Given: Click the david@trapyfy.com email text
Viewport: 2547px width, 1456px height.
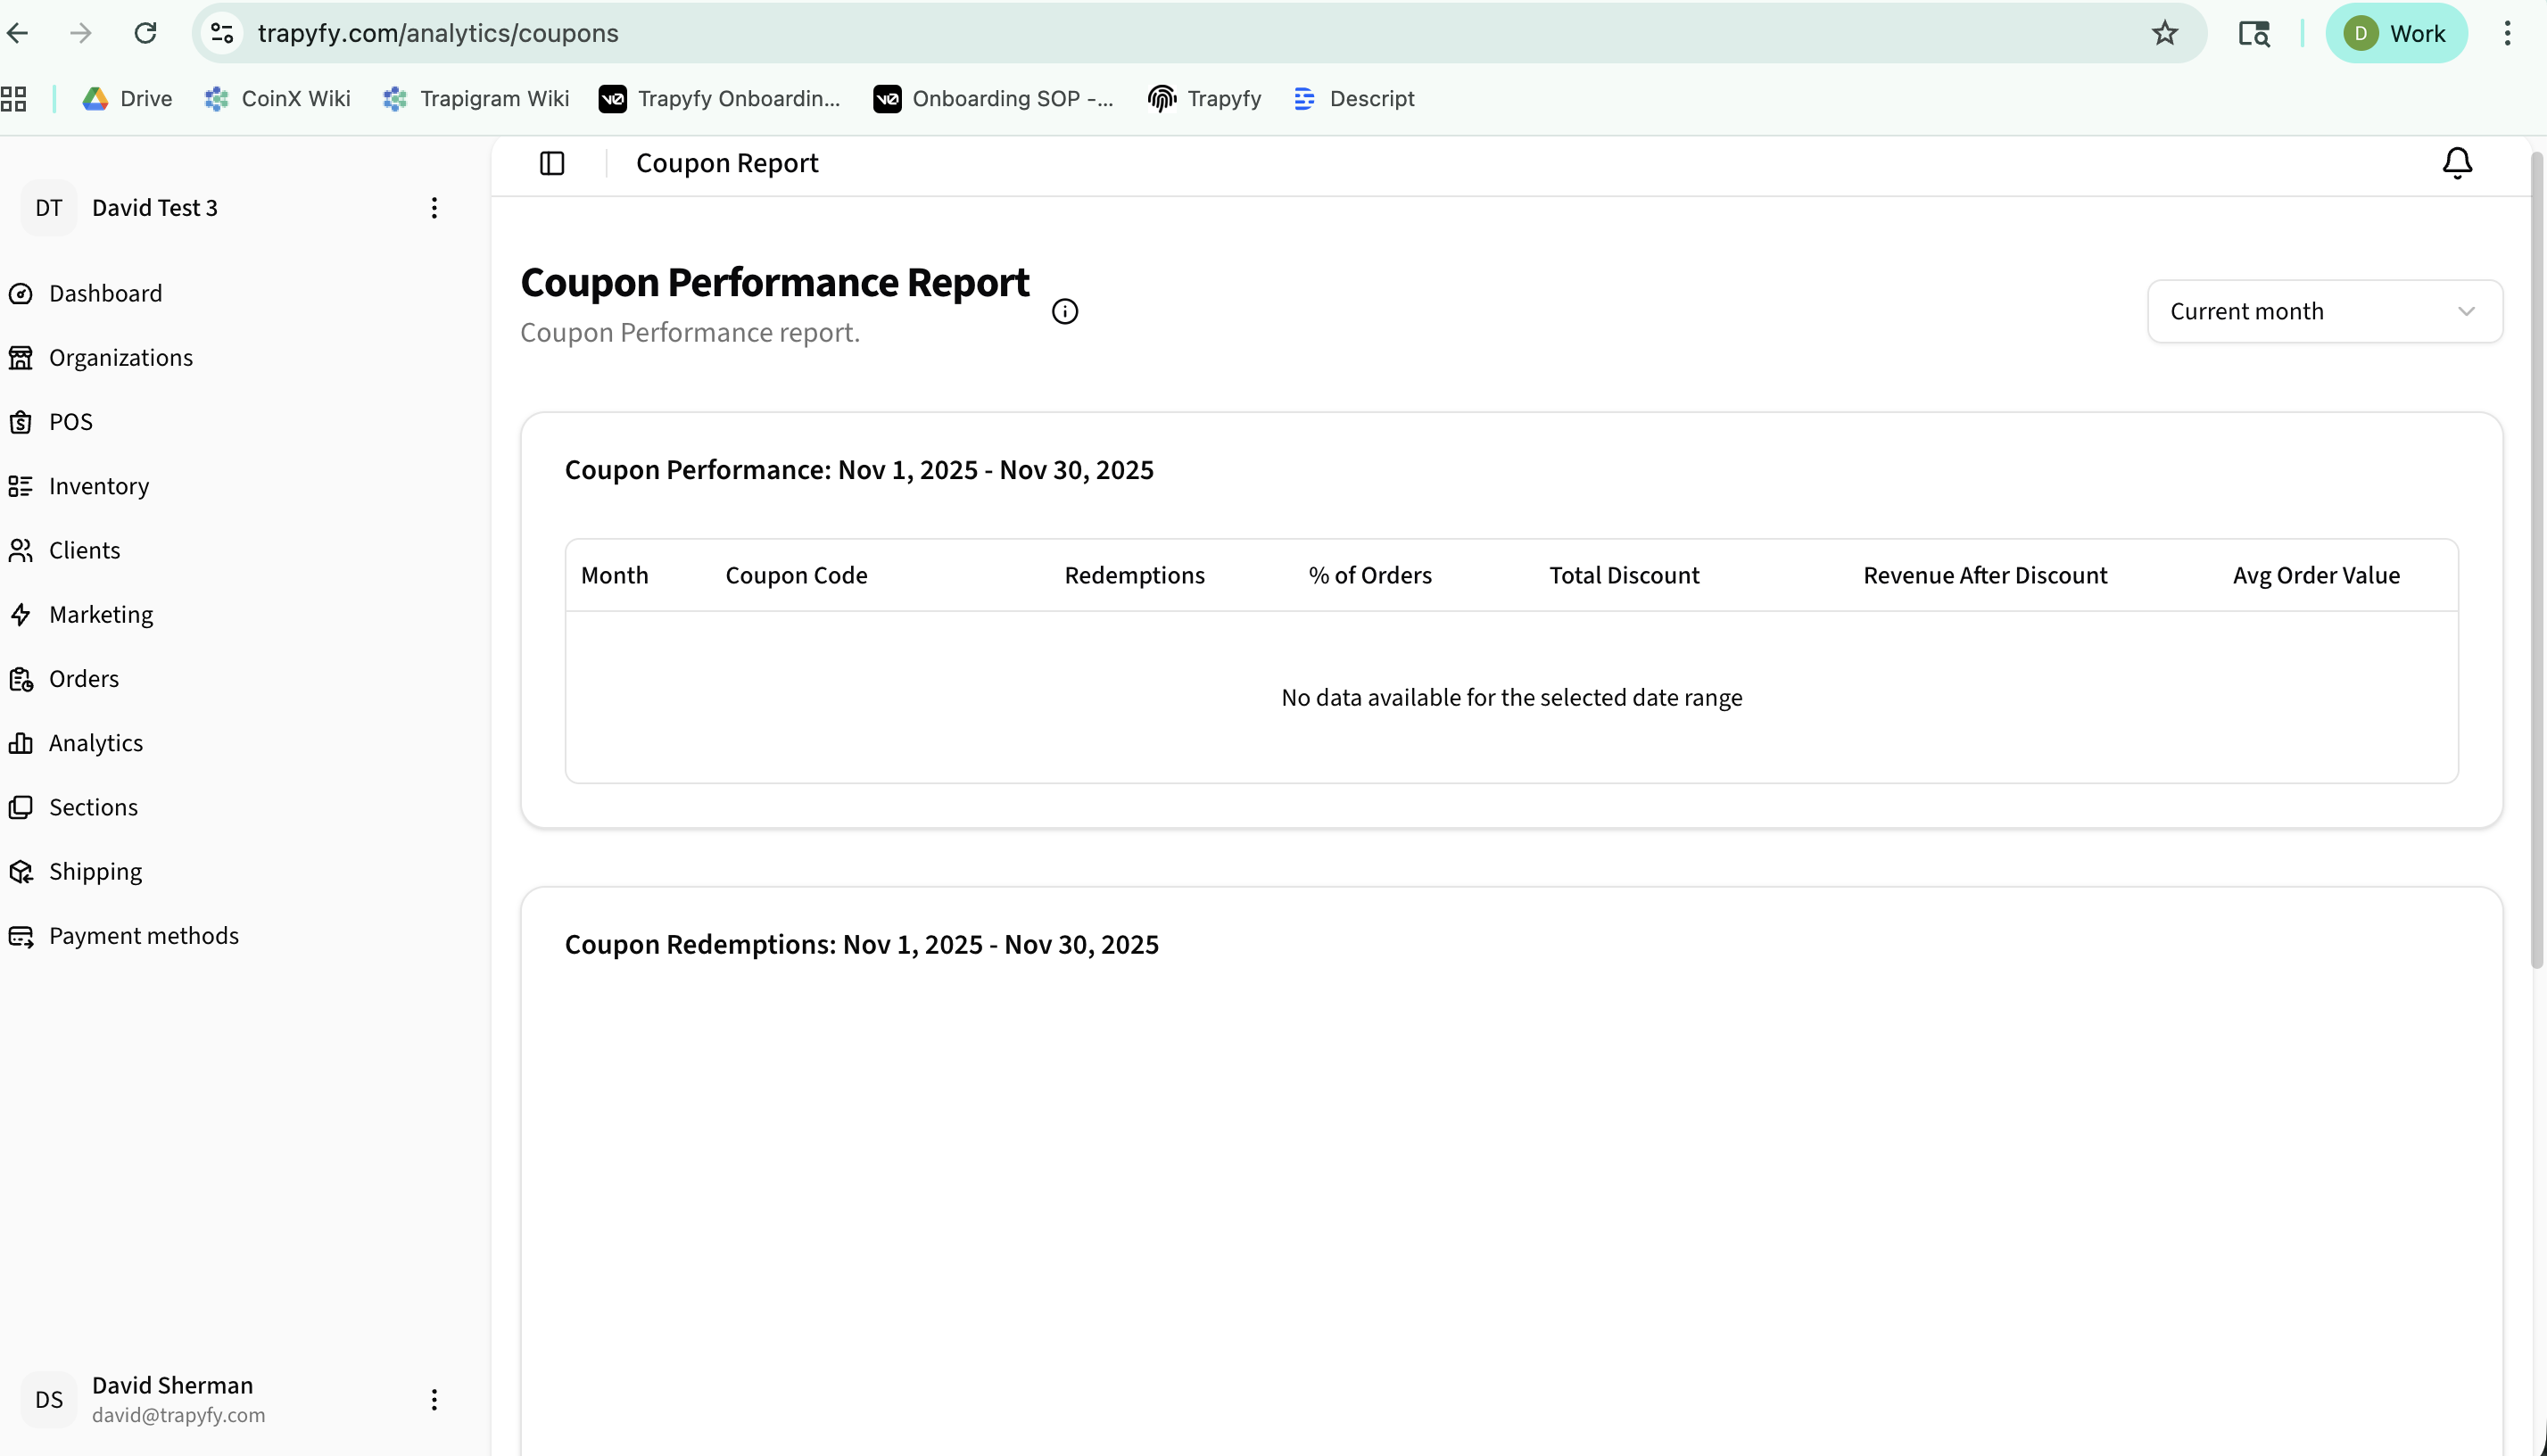Looking at the screenshot, I should click(x=179, y=1415).
